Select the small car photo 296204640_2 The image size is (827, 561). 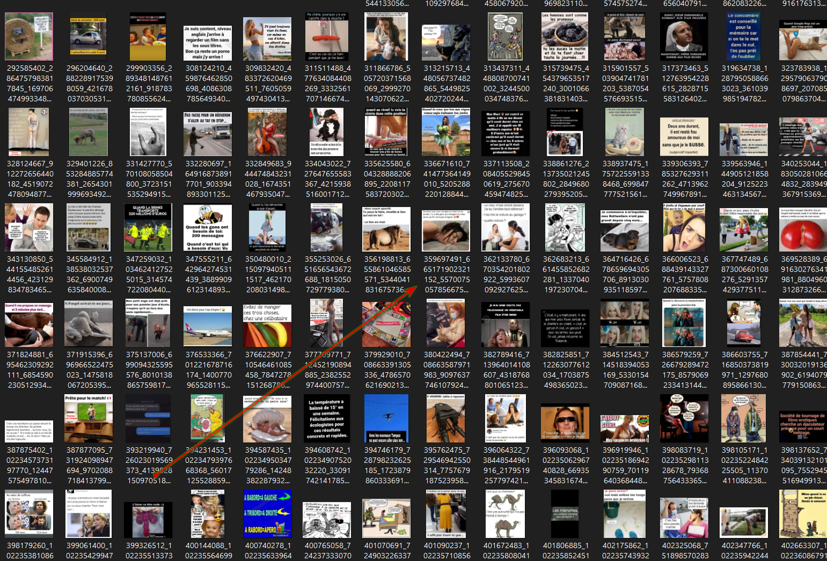[x=89, y=36]
